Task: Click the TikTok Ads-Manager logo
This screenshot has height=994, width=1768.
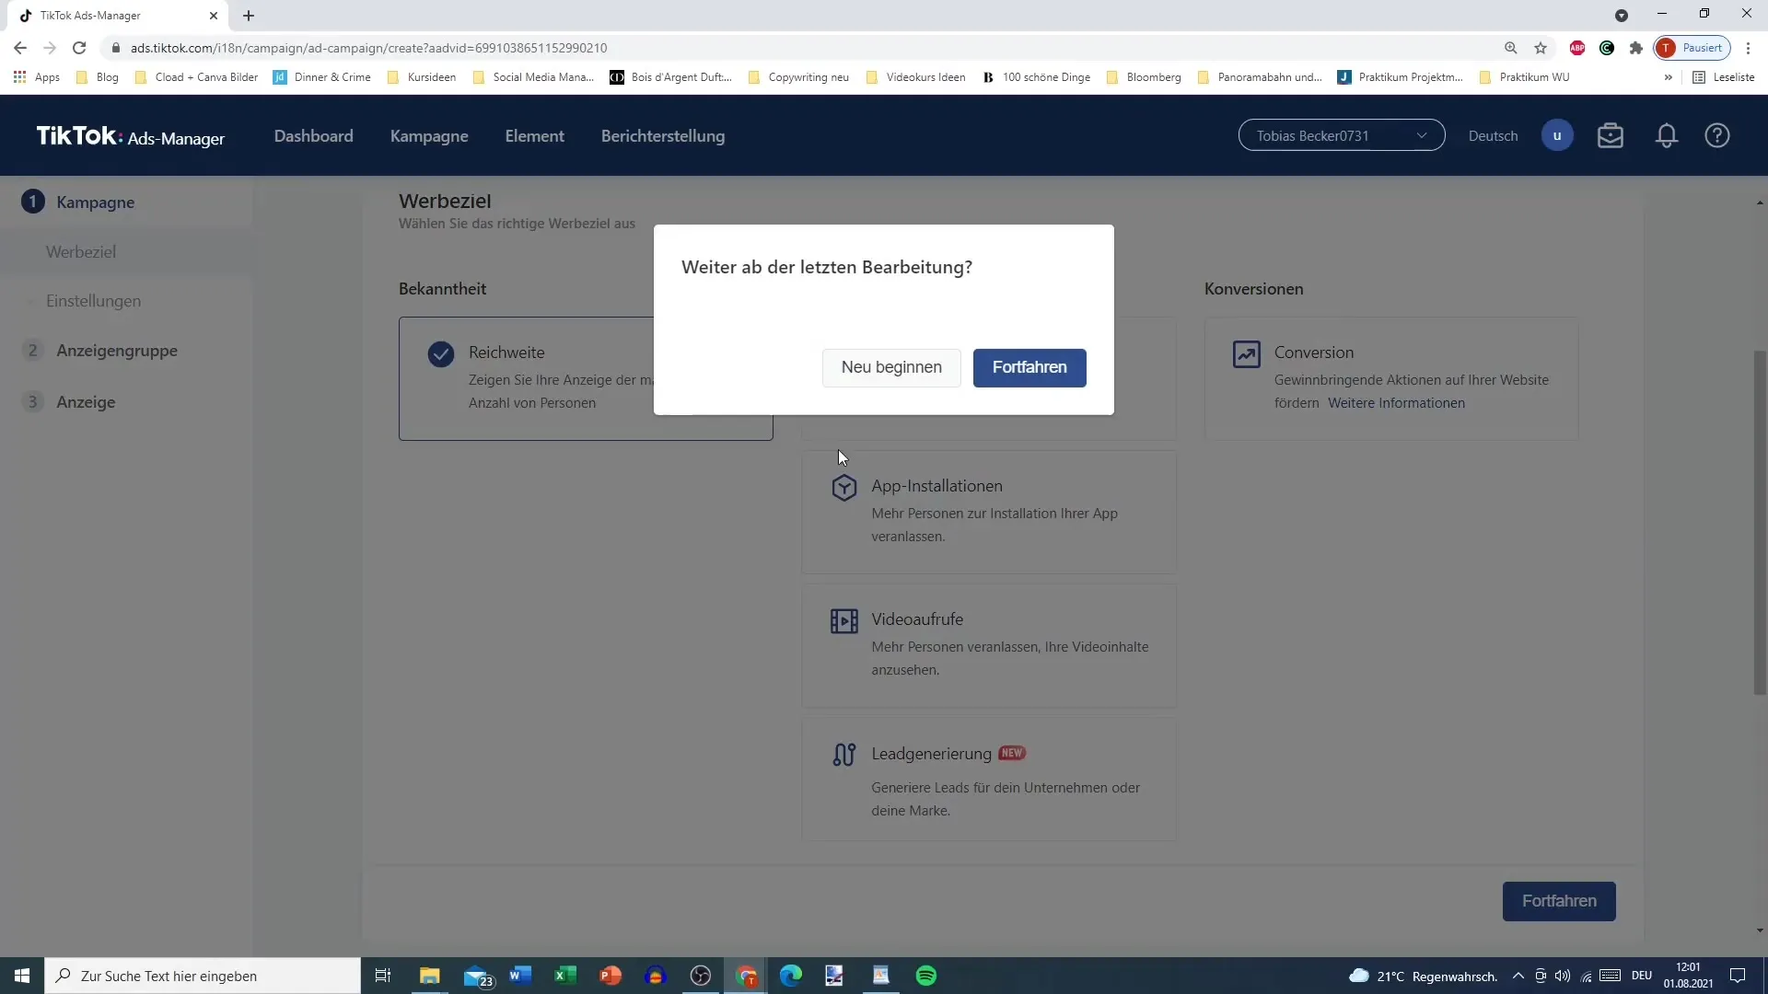Action: [130, 136]
